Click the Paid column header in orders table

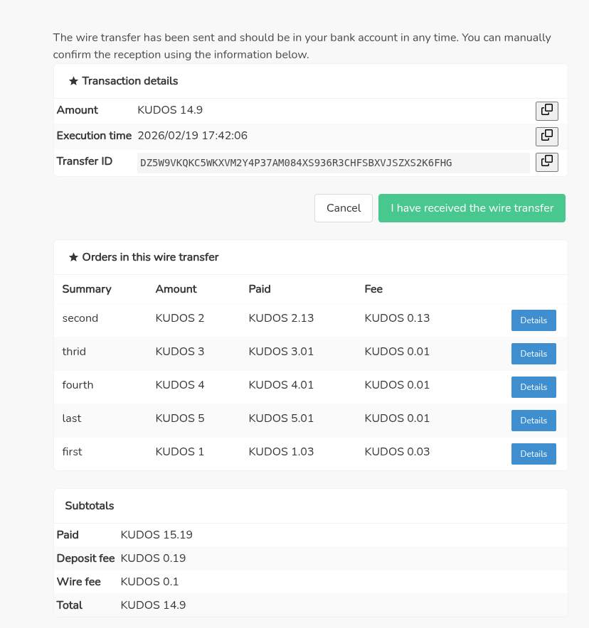pos(260,289)
